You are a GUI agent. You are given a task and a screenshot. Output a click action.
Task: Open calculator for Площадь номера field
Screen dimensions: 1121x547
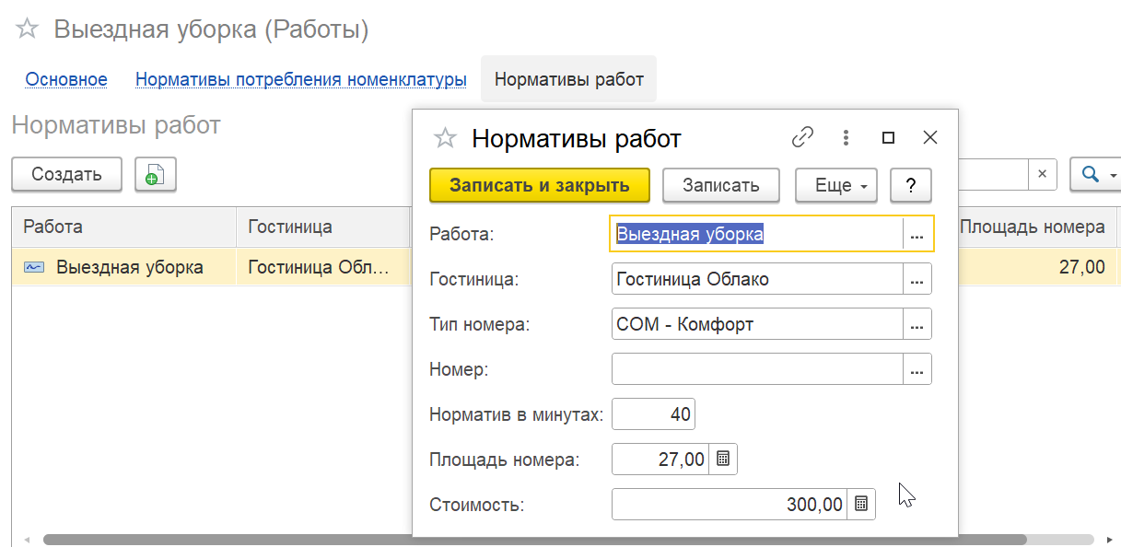point(723,459)
